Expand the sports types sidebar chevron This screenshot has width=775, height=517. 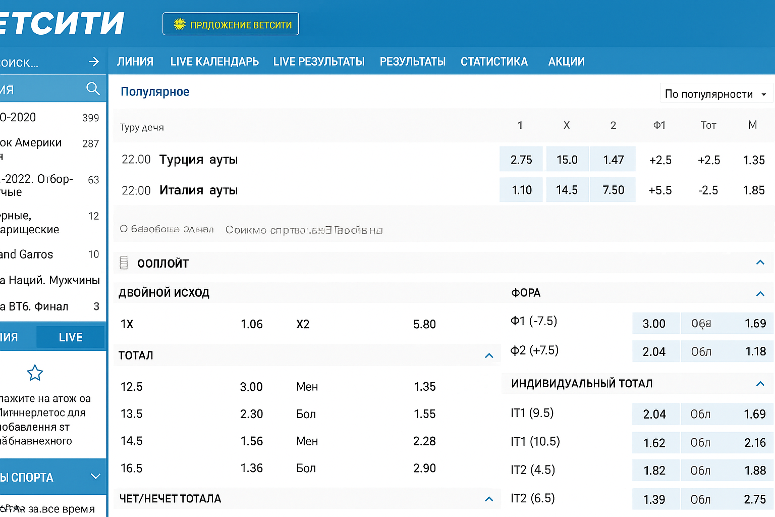click(95, 477)
